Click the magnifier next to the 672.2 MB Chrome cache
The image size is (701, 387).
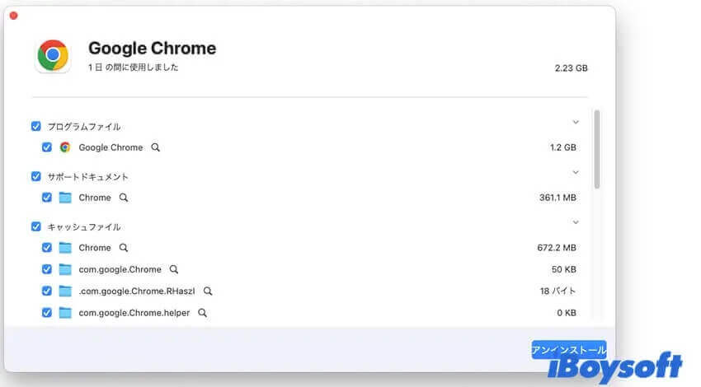124,247
